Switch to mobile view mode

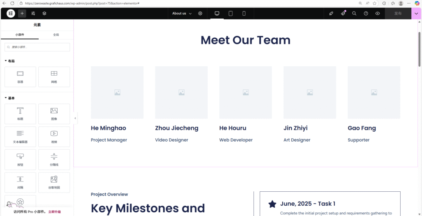pyautogui.click(x=244, y=13)
